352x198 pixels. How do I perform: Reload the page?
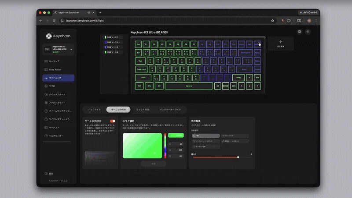[x=54, y=21]
